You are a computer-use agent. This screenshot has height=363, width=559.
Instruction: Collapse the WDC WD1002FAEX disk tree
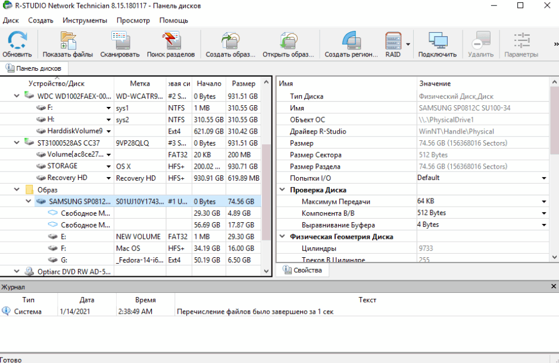17,96
